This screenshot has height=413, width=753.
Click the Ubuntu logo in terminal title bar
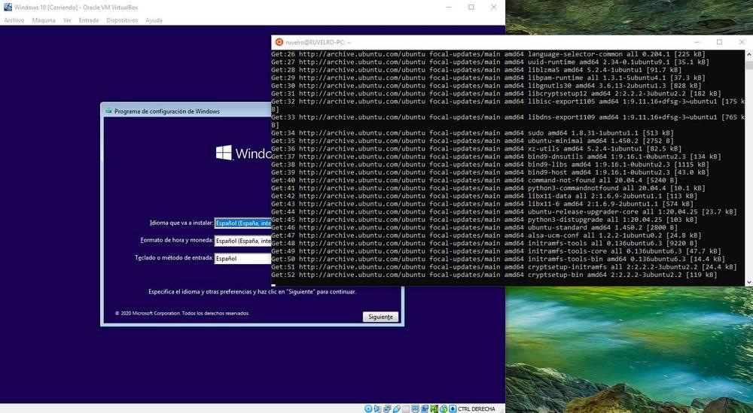(279, 41)
